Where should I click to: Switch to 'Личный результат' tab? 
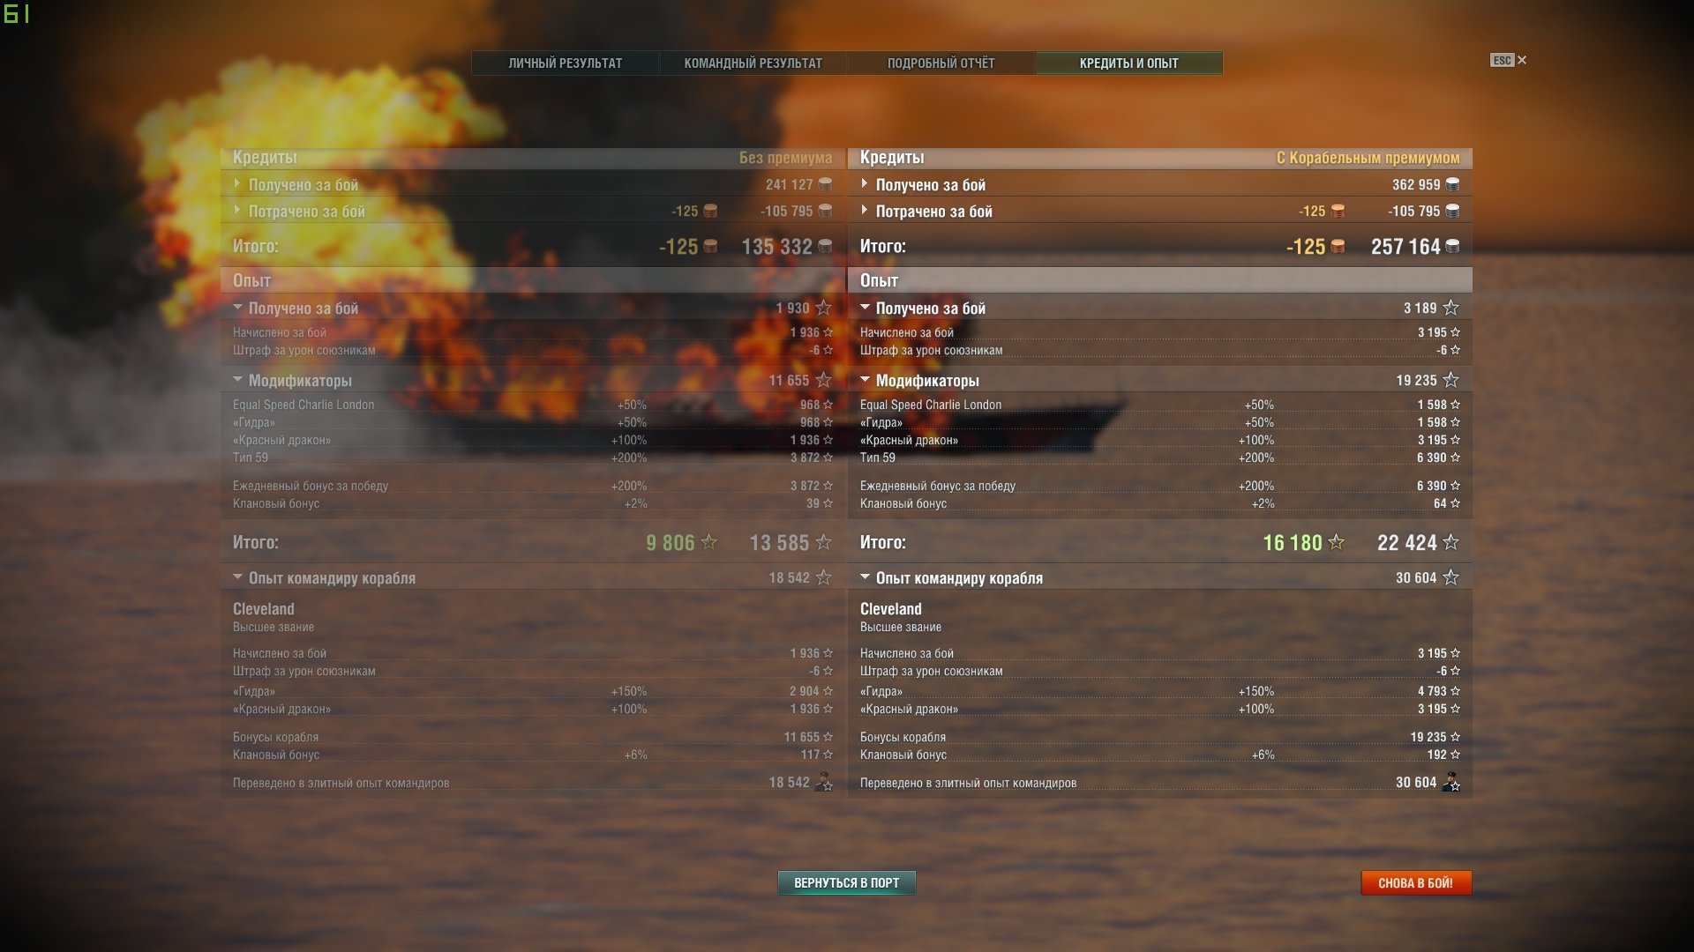click(x=566, y=63)
